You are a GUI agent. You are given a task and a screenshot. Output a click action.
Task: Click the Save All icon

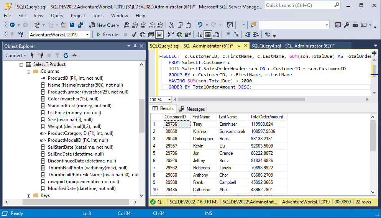tap(80, 25)
